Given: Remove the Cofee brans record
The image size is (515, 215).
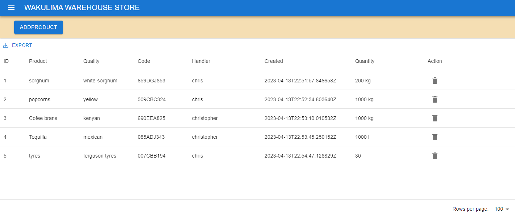Looking at the screenshot, I should (x=435, y=118).
